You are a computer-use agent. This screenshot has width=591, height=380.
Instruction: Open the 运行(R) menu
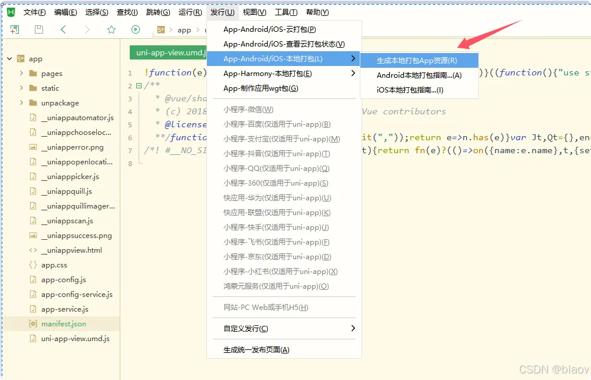190,12
